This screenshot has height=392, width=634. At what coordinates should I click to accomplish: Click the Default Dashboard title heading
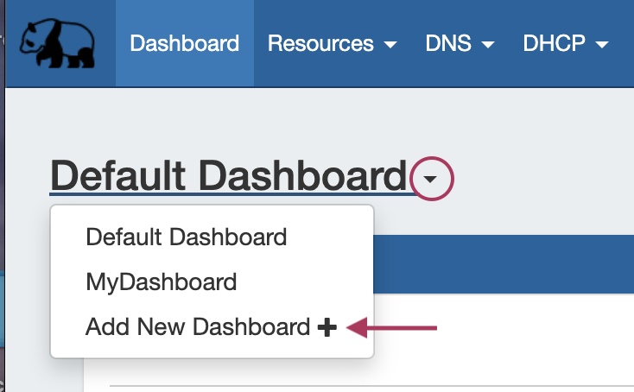tap(228, 176)
